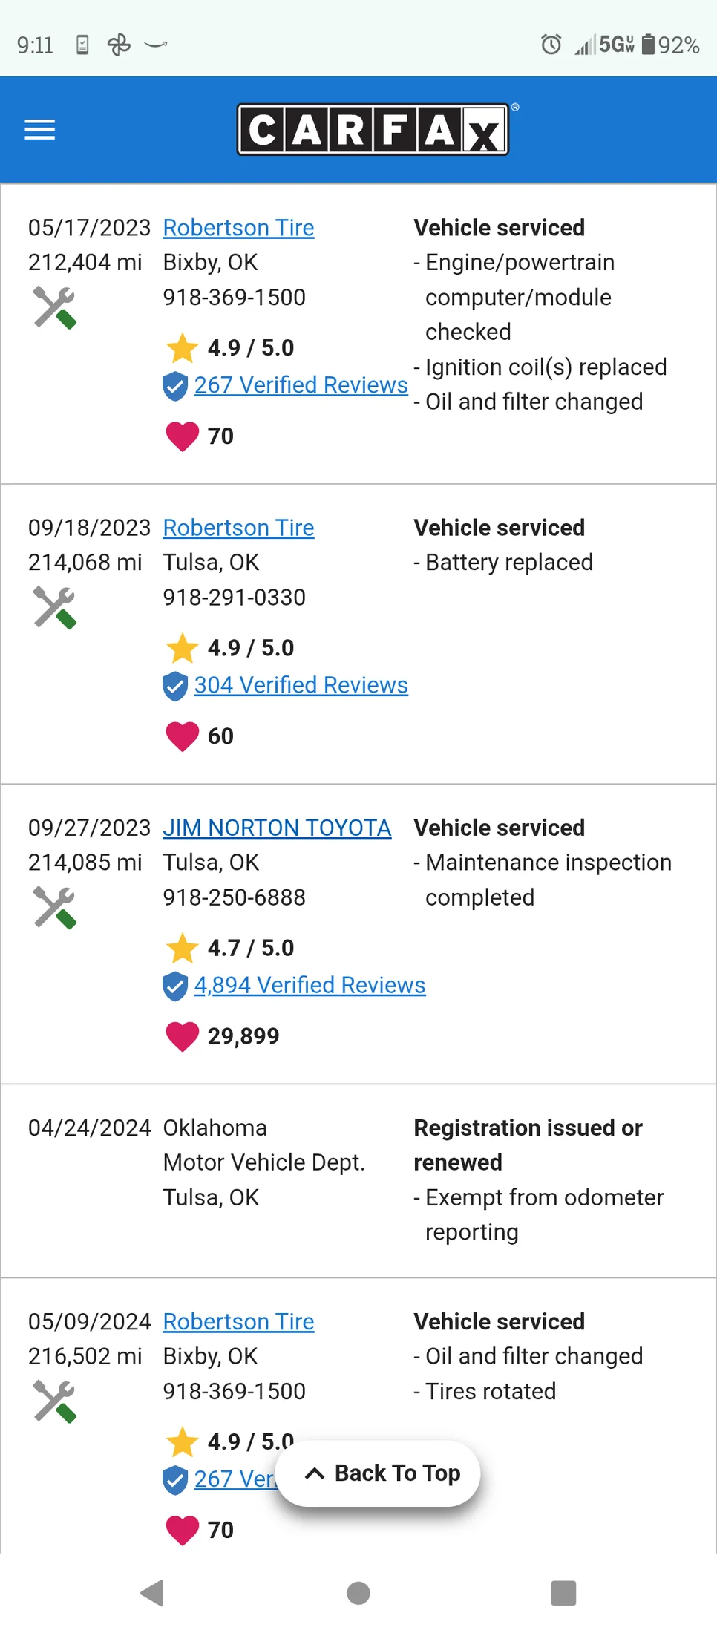Open the JIM NORTON TOYOTA link
717x1633 pixels.
[277, 828]
